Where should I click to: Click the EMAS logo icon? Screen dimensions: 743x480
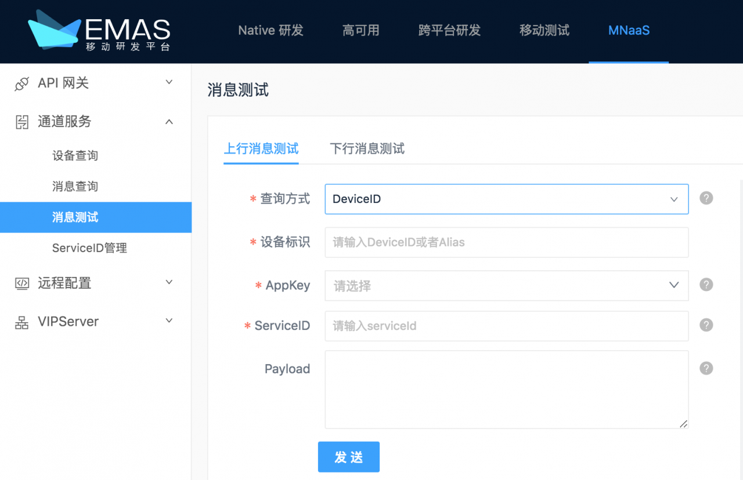coord(55,29)
